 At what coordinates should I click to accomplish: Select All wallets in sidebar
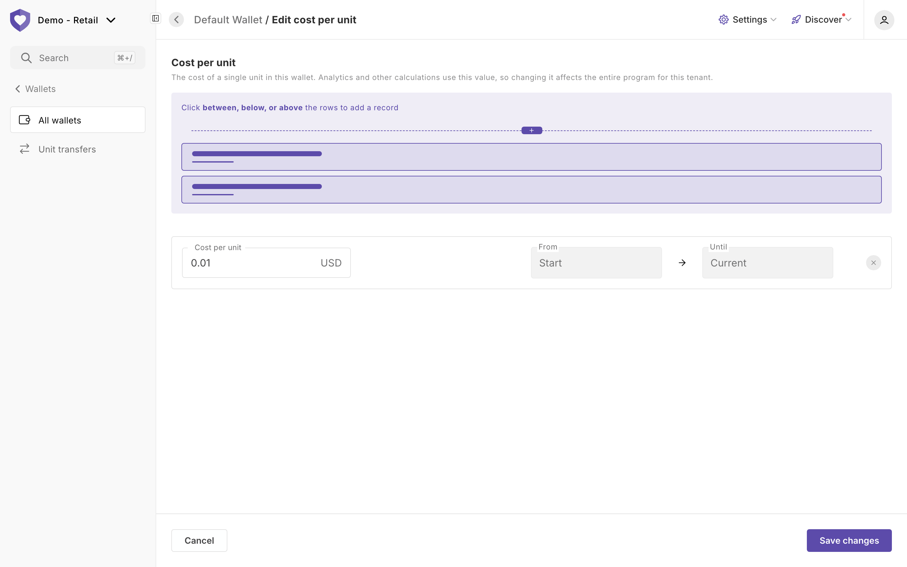coord(77,120)
